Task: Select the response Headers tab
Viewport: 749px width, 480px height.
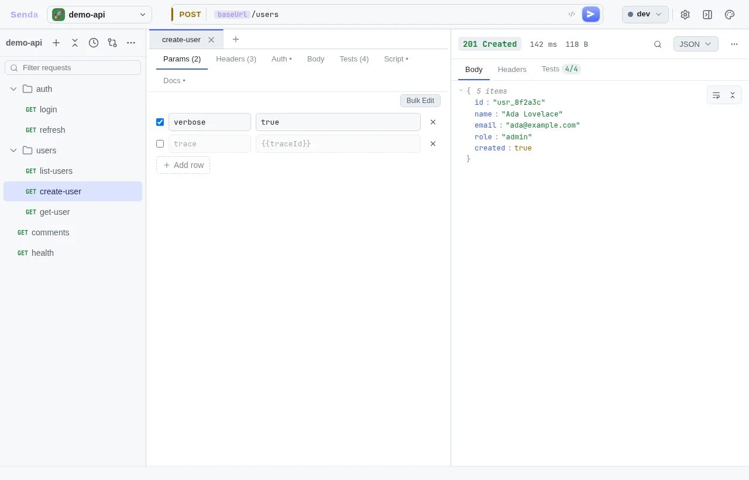Action: coord(512,70)
